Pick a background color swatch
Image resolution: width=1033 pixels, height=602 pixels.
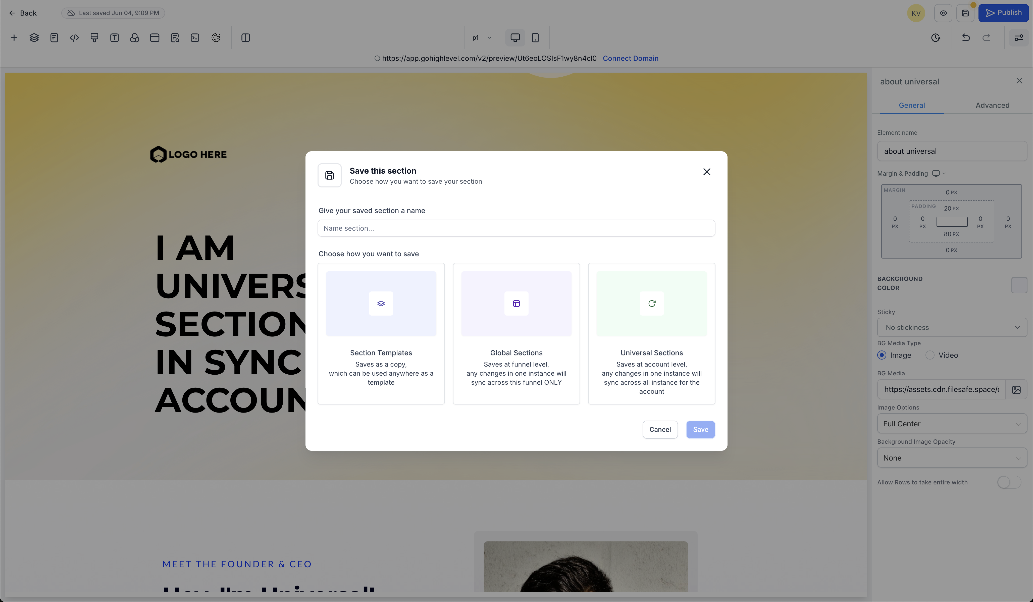tap(1019, 285)
